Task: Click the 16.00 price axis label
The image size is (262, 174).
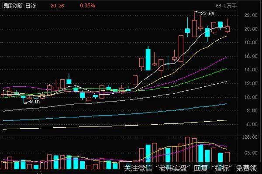Action: 251,56
